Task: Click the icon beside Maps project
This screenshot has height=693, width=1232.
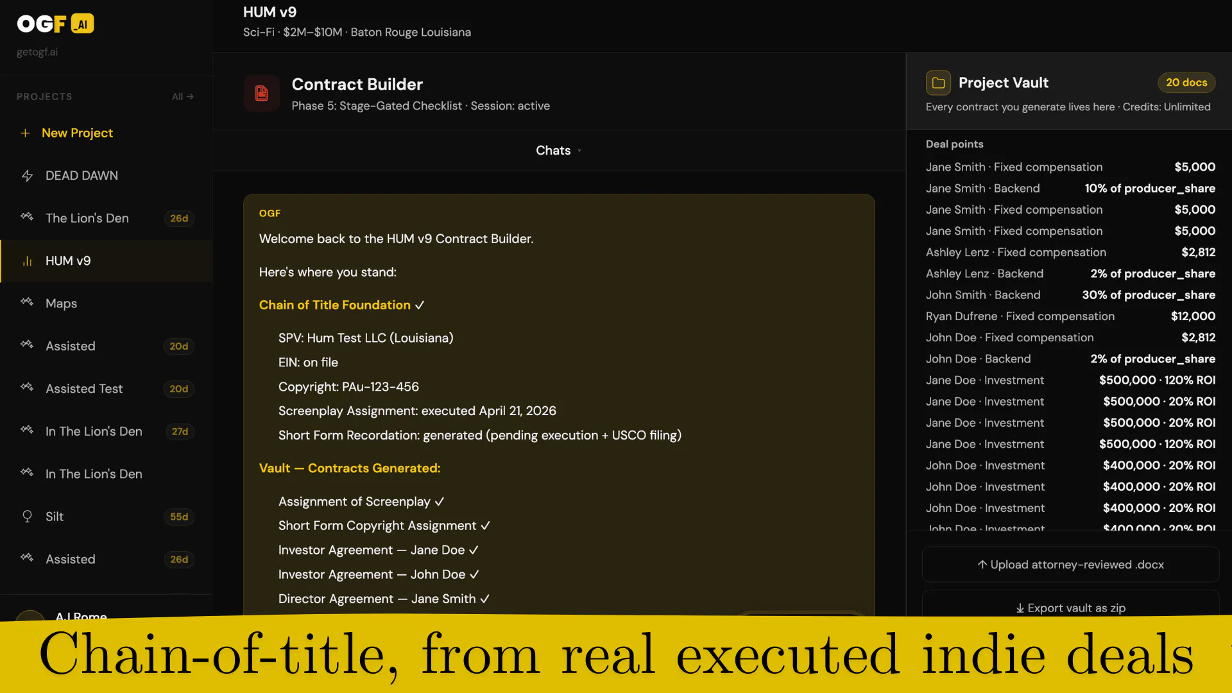Action: coord(27,302)
